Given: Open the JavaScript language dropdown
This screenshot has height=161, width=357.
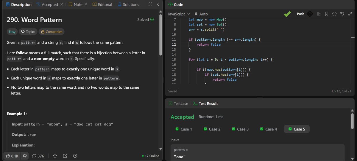Looking at the screenshot, I should point(179,14).
